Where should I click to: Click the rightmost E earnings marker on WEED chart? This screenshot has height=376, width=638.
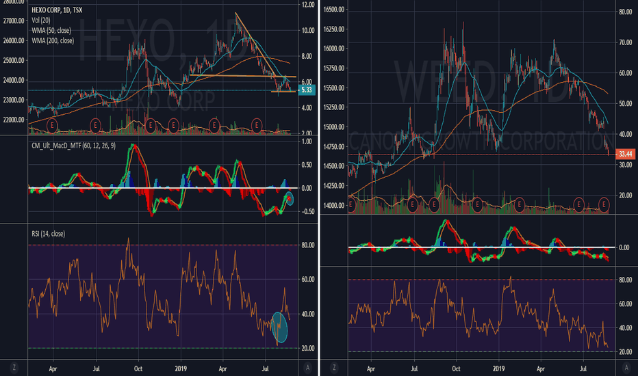tap(604, 205)
